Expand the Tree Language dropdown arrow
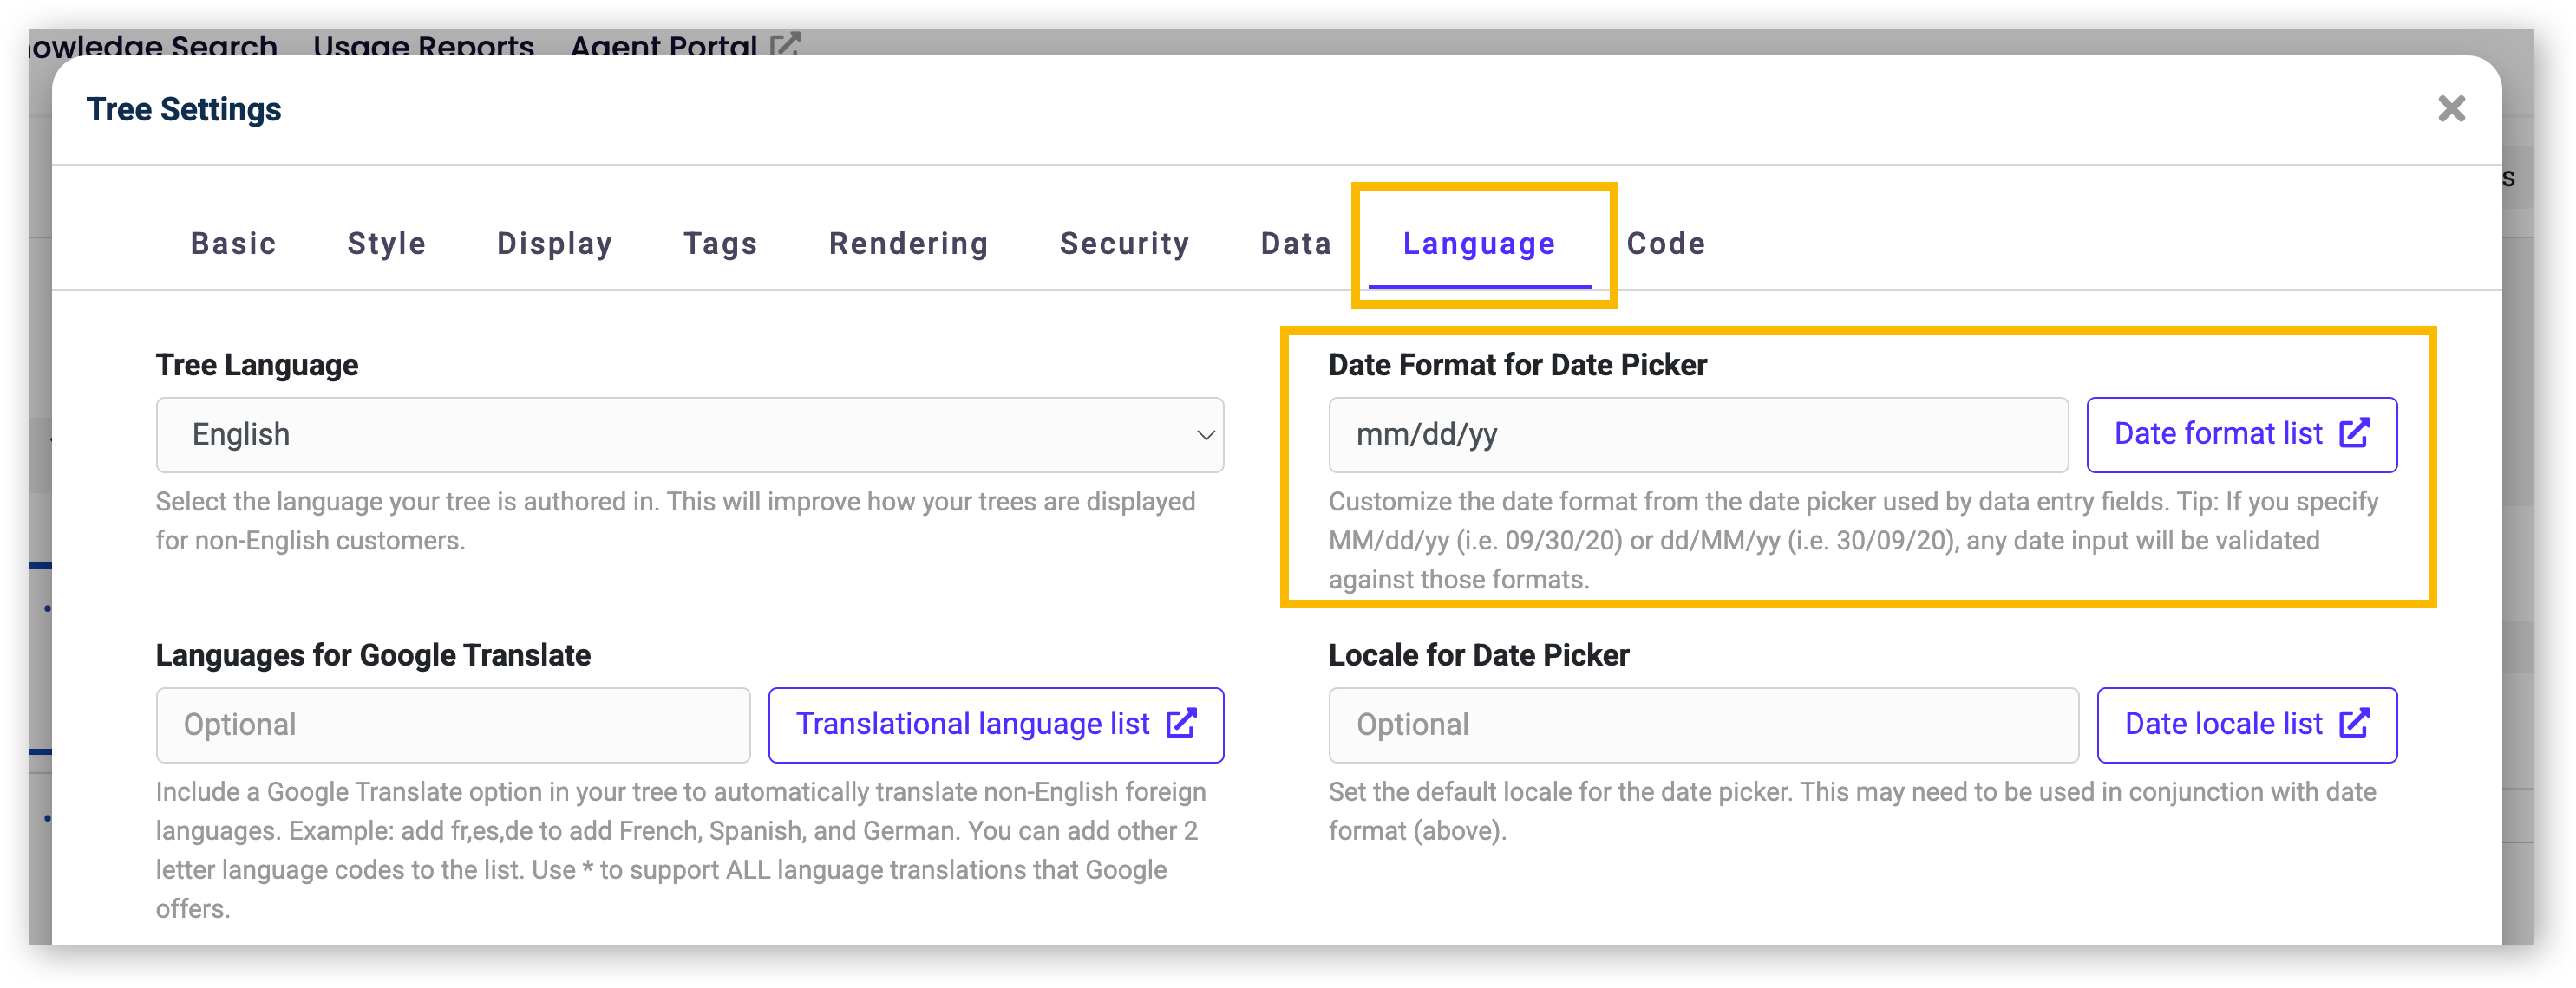Screen dimensions: 2576x988 1206,436
